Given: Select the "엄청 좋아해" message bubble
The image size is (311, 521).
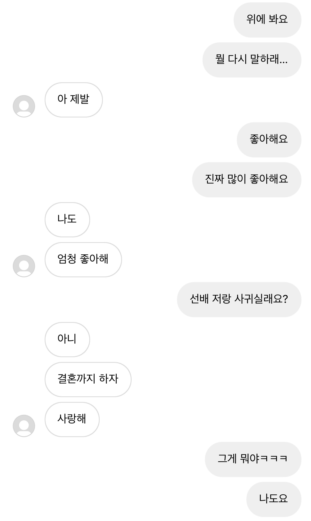Looking at the screenshot, I should pos(83,259).
